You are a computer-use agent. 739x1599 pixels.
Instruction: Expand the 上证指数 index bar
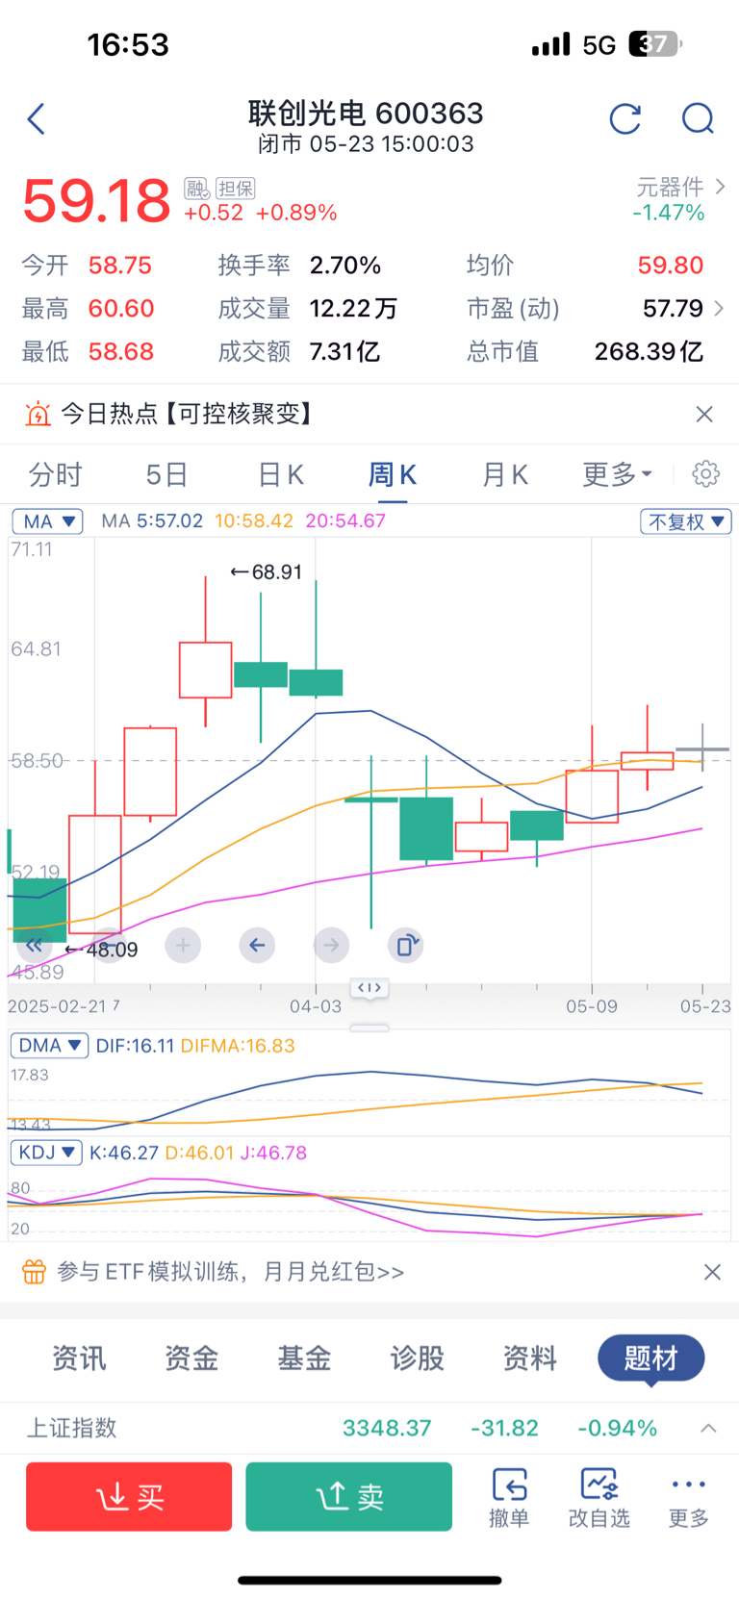coord(708,1428)
